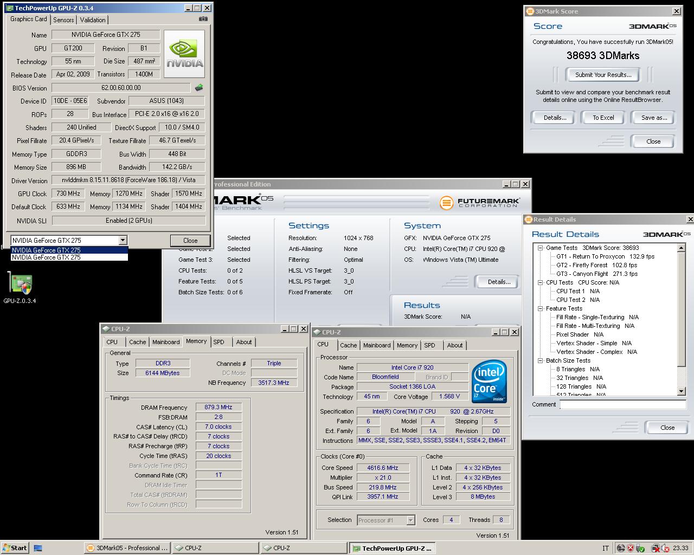Open the GPU selection dropdown arrow in GPU-Z
This screenshot has width=694, height=555.
click(x=123, y=240)
